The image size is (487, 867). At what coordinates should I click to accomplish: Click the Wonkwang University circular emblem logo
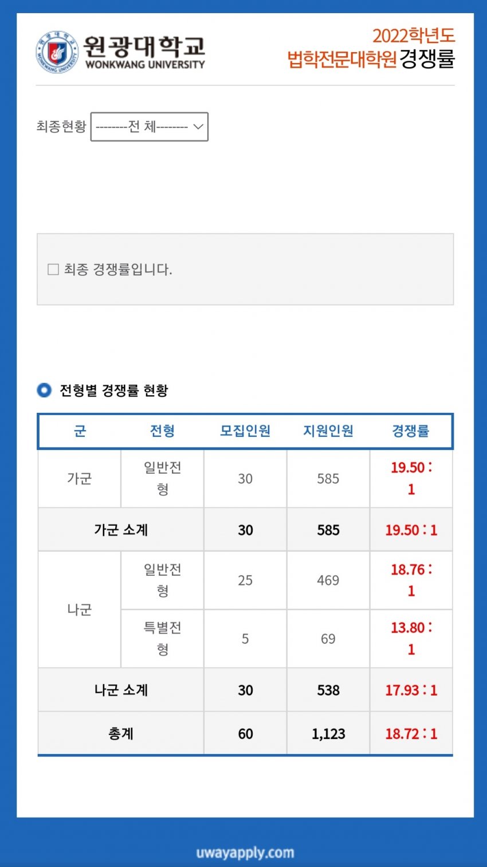coord(57,52)
